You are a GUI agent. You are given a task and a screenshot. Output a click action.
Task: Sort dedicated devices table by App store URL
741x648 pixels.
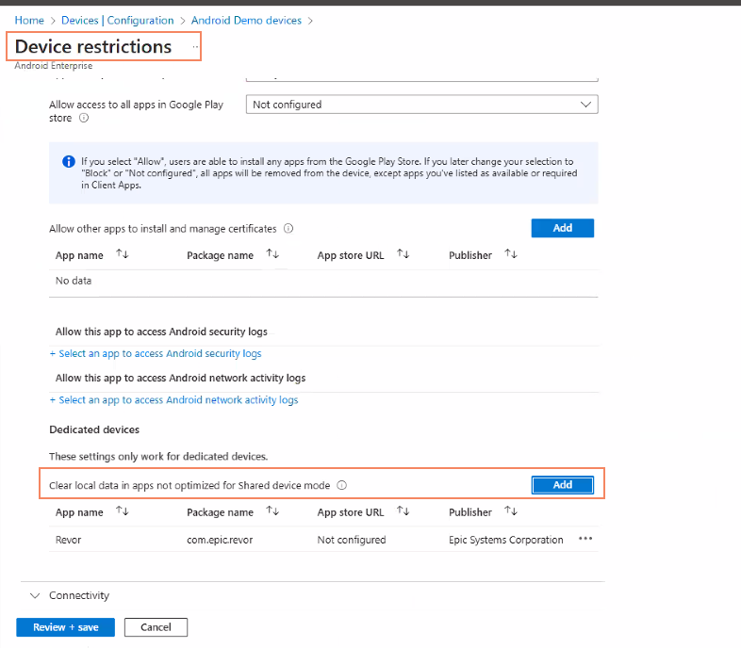click(403, 512)
